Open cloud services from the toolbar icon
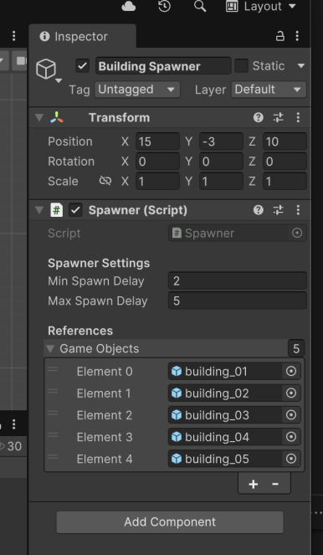This screenshot has width=323, height=555. pyautogui.click(x=128, y=7)
